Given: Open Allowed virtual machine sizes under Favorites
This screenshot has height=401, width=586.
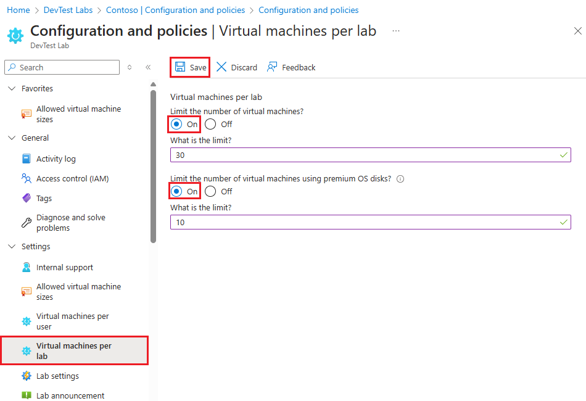Looking at the screenshot, I should click(x=79, y=114).
